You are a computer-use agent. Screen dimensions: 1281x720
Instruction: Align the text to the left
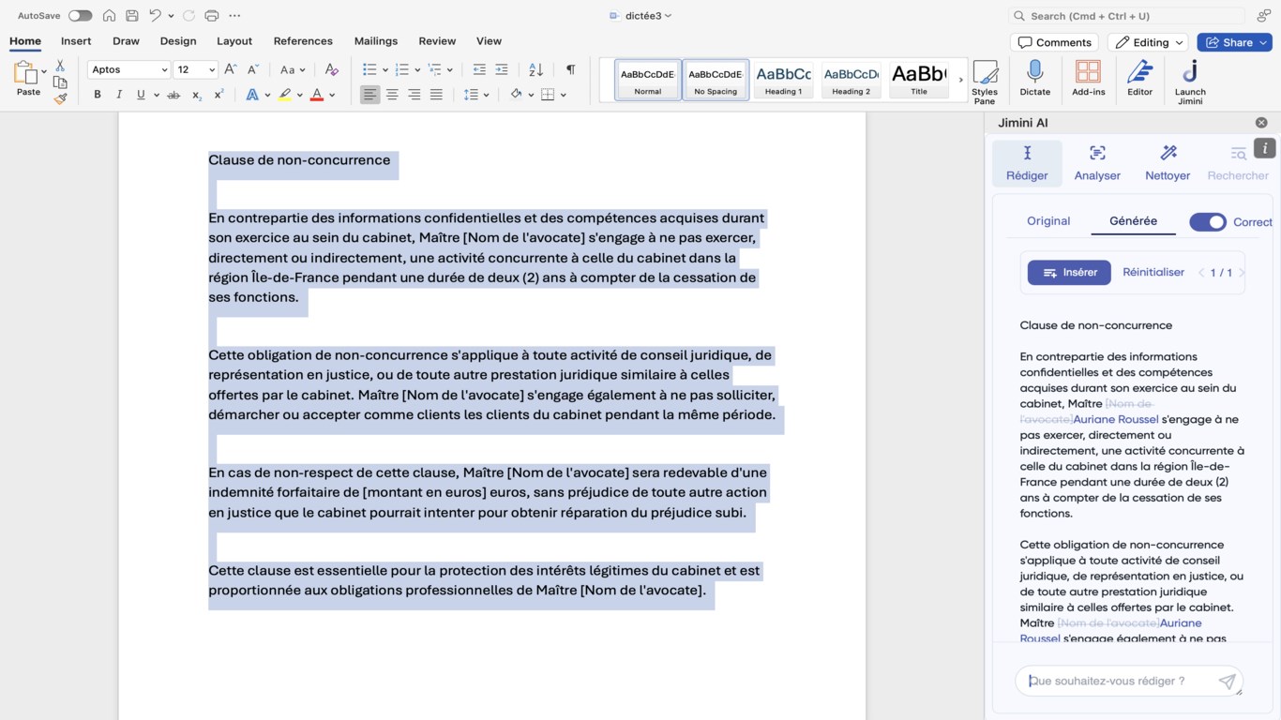[x=370, y=95]
